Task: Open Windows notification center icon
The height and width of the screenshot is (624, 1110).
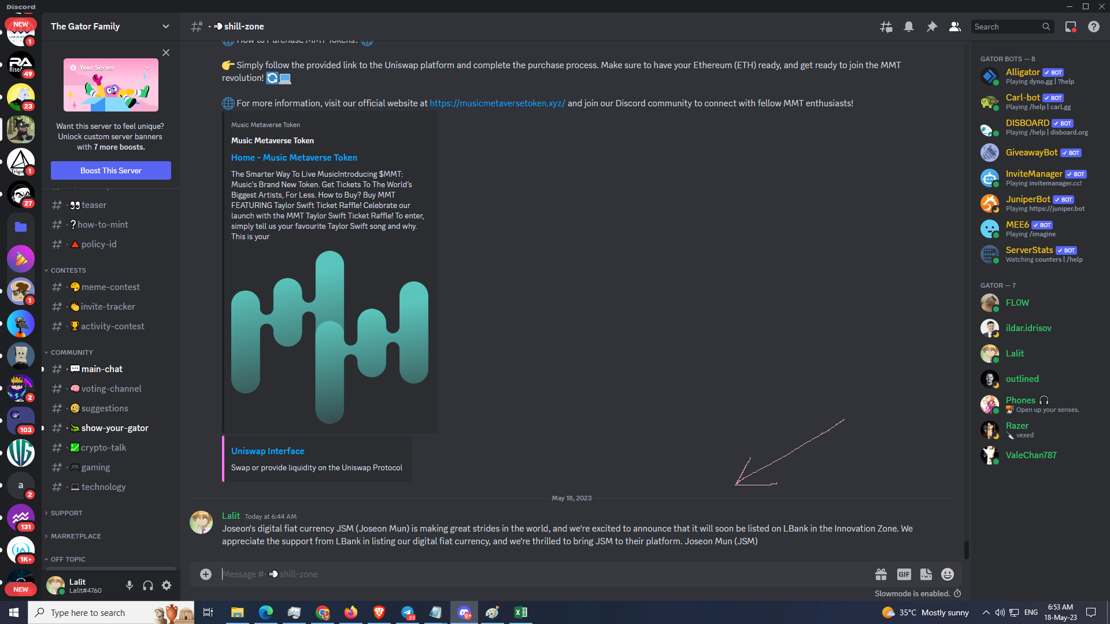Action: [x=1091, y=612]
